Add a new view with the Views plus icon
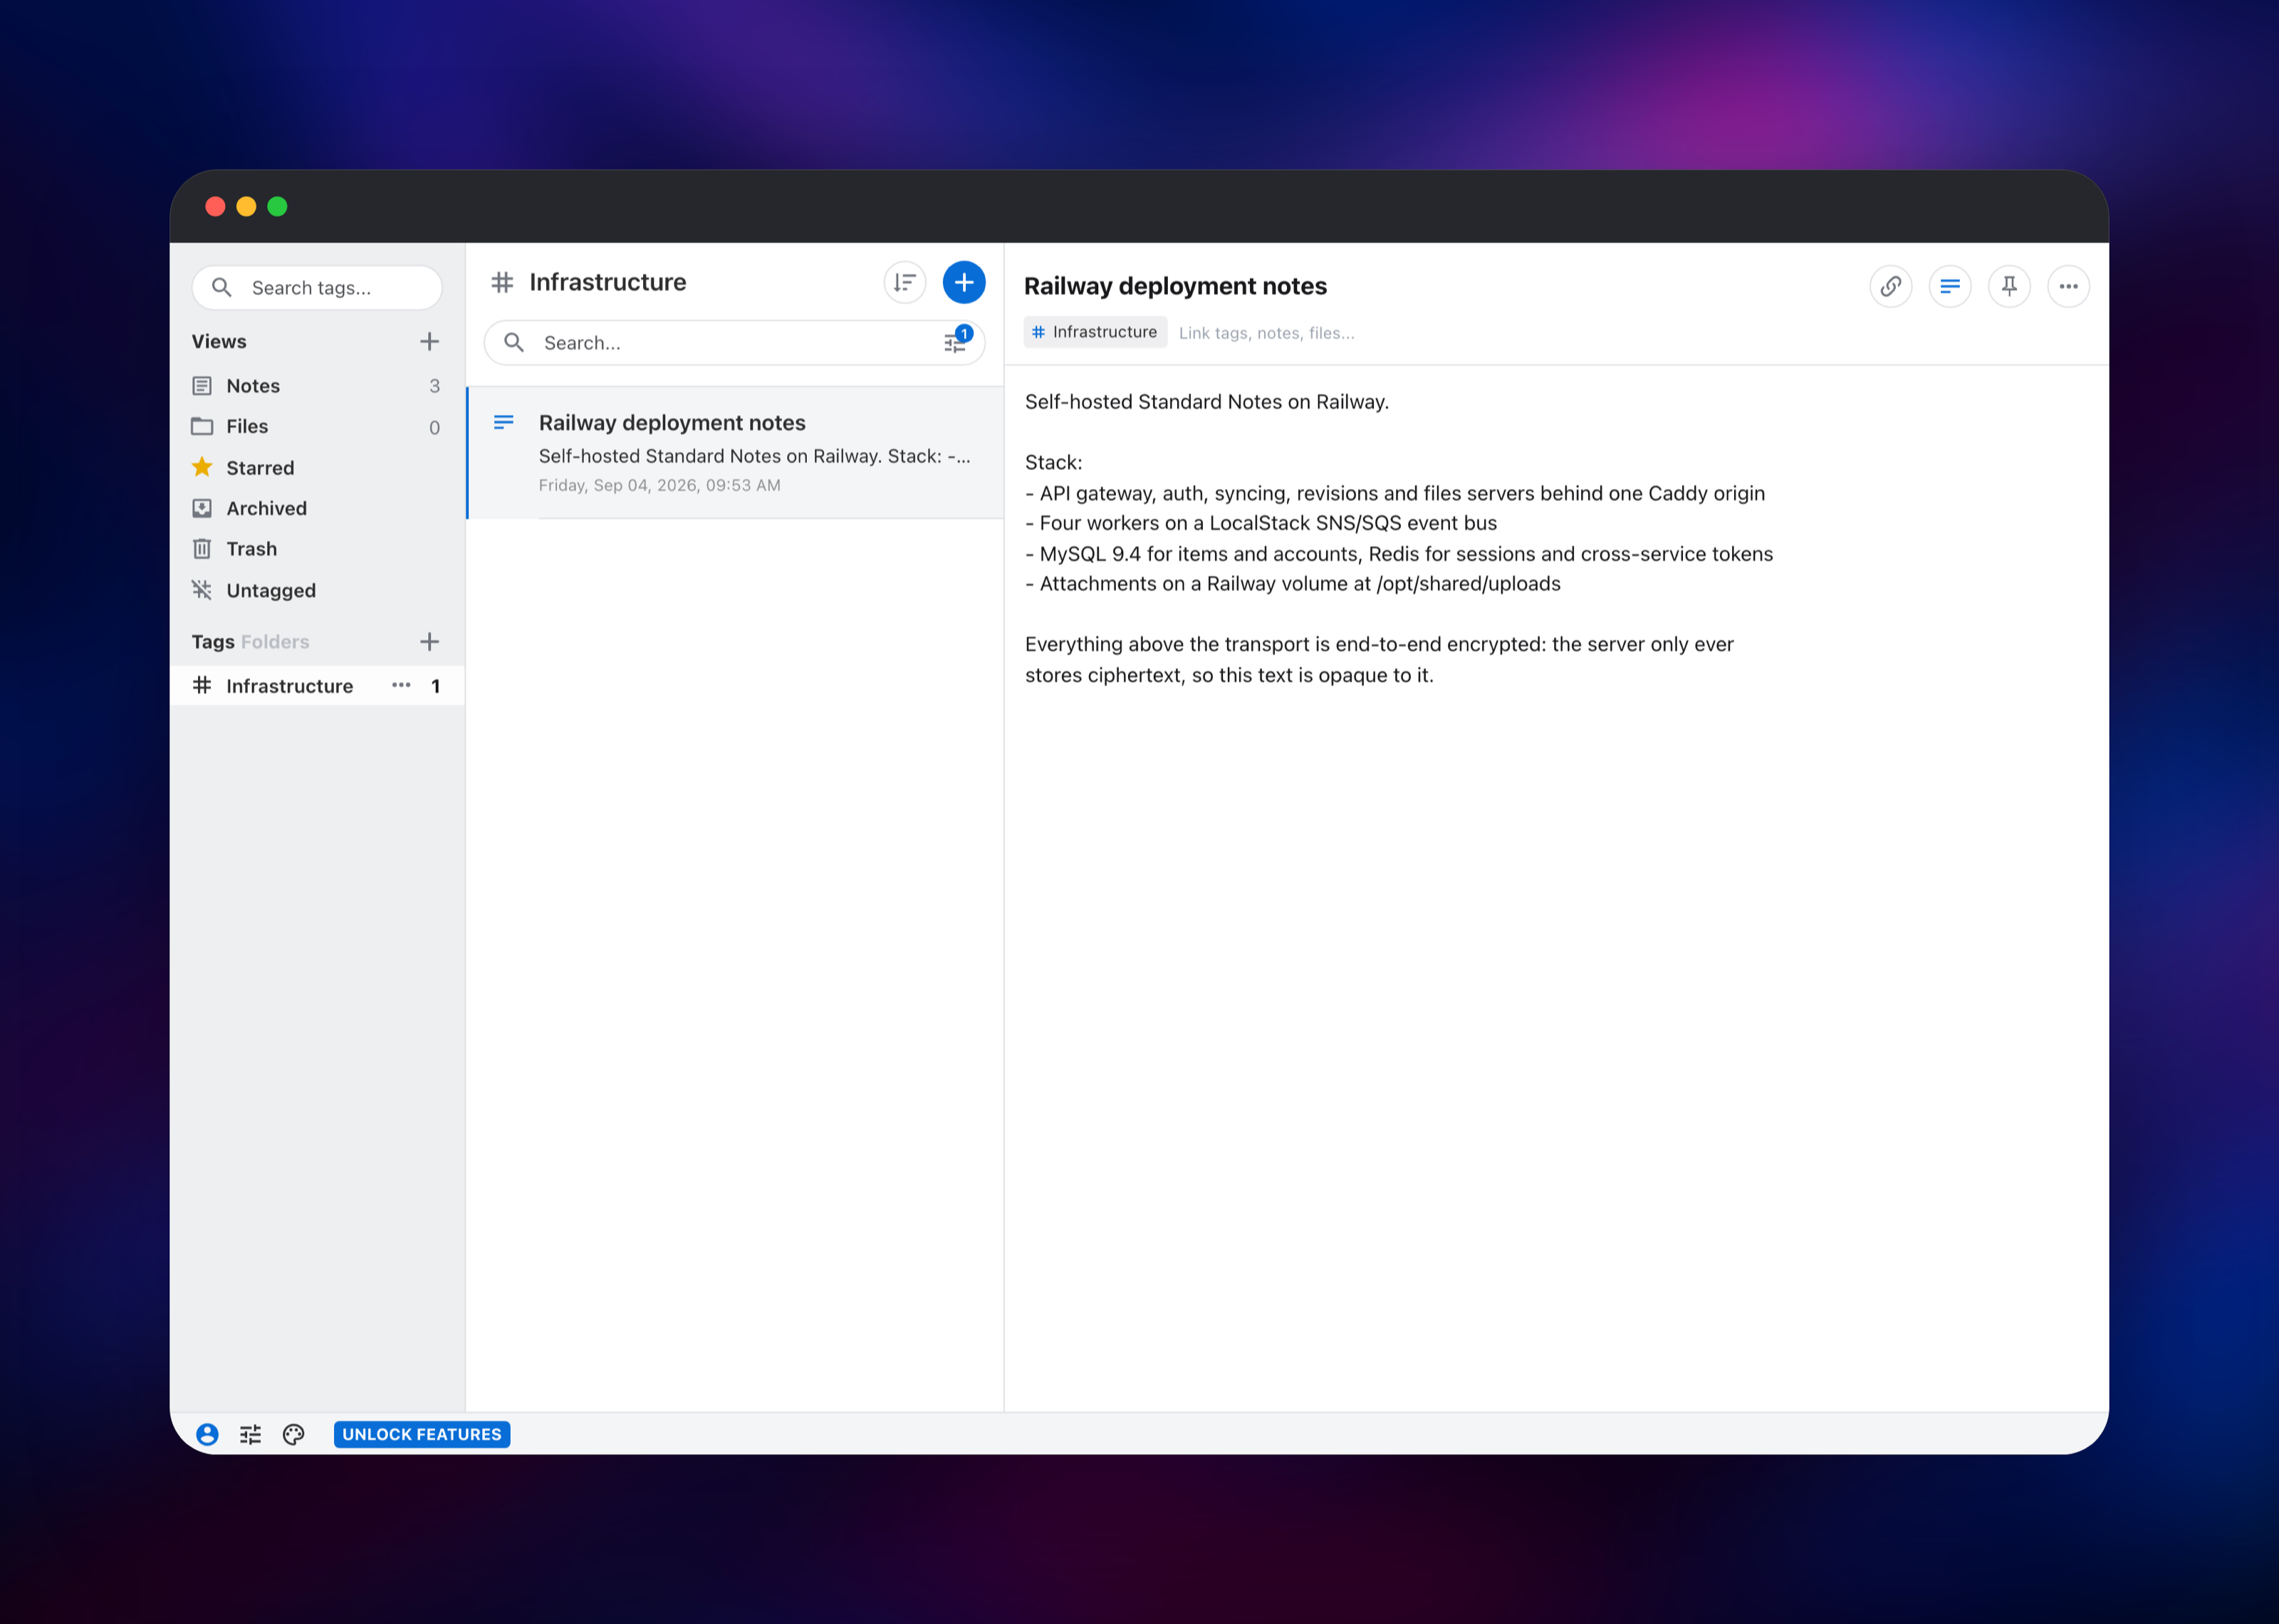Image resolution: width=2279 pixels, height=1624 pixels. (429, 342)
